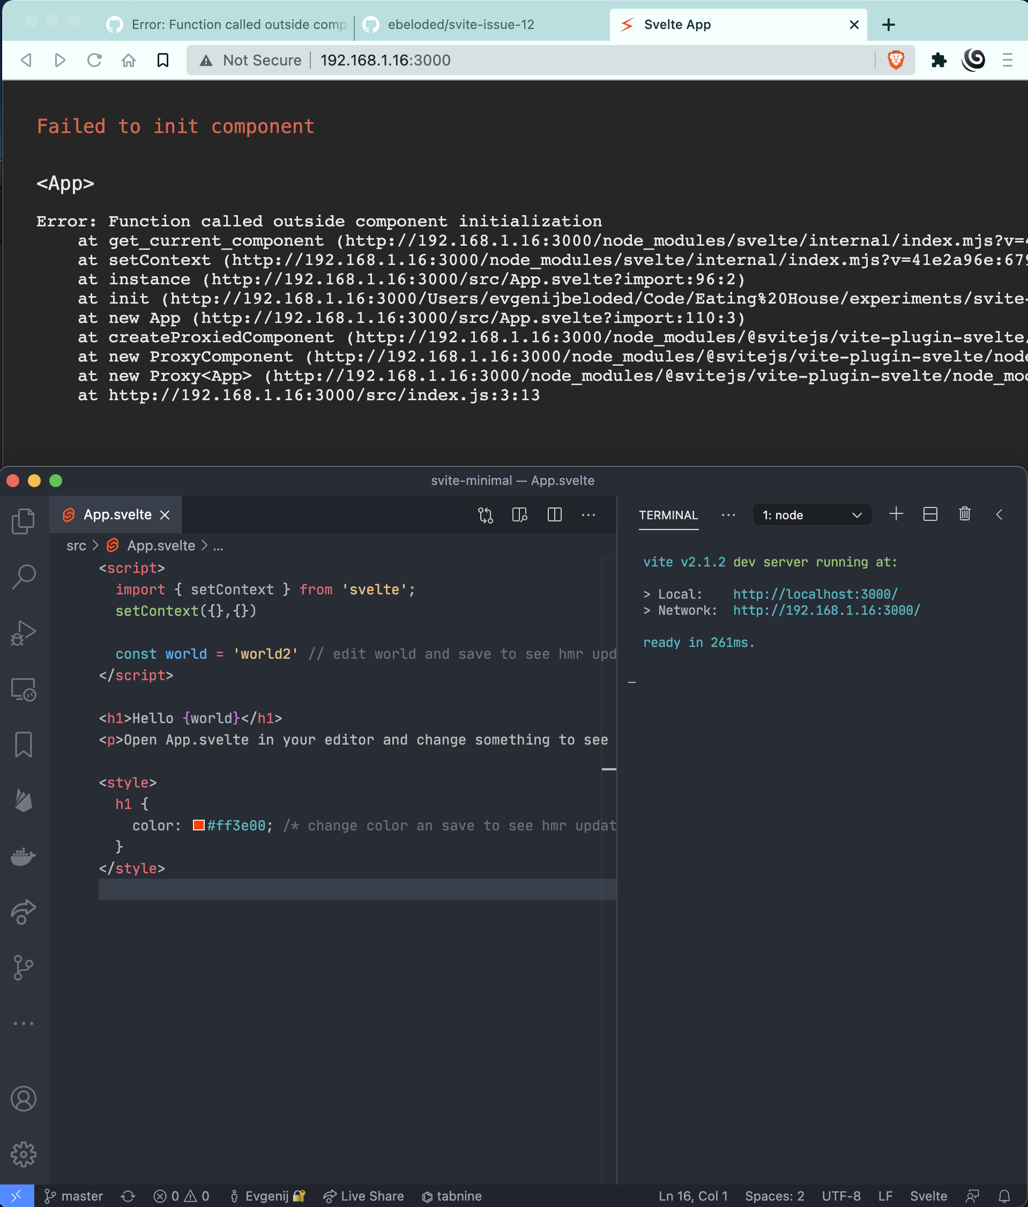Click the browser address bar
This screenshot has width=1028, height=1207.
tap(524, 60)
